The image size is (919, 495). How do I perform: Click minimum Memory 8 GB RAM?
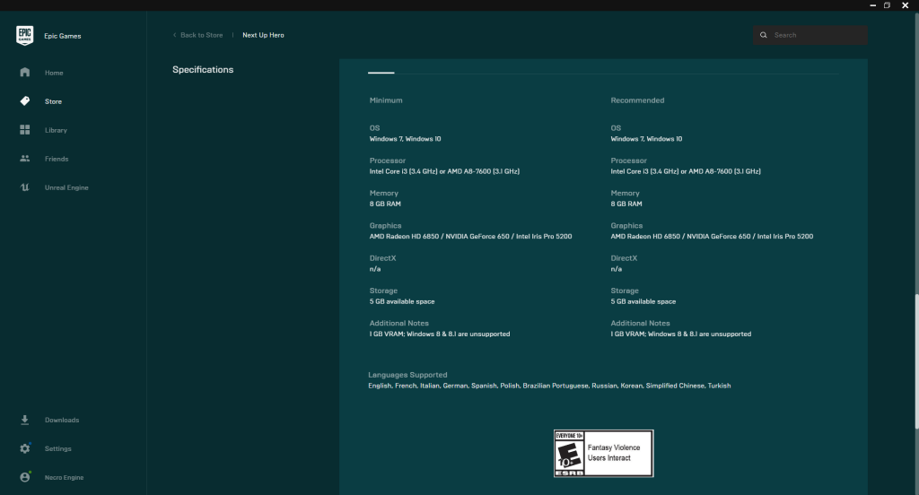pyautogui.click(x=385, y=204)
